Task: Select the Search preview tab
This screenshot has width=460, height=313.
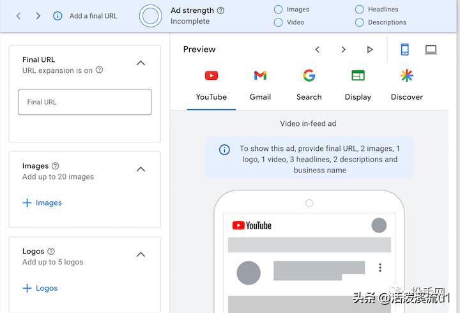Action: coord(309,85)
